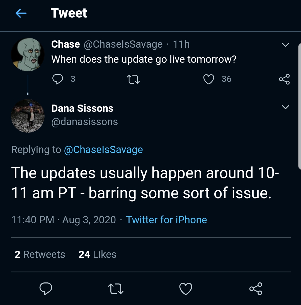Screen dimensions: 301x305
Task: Tap the back arrow icon
Action: coord(21,13)
